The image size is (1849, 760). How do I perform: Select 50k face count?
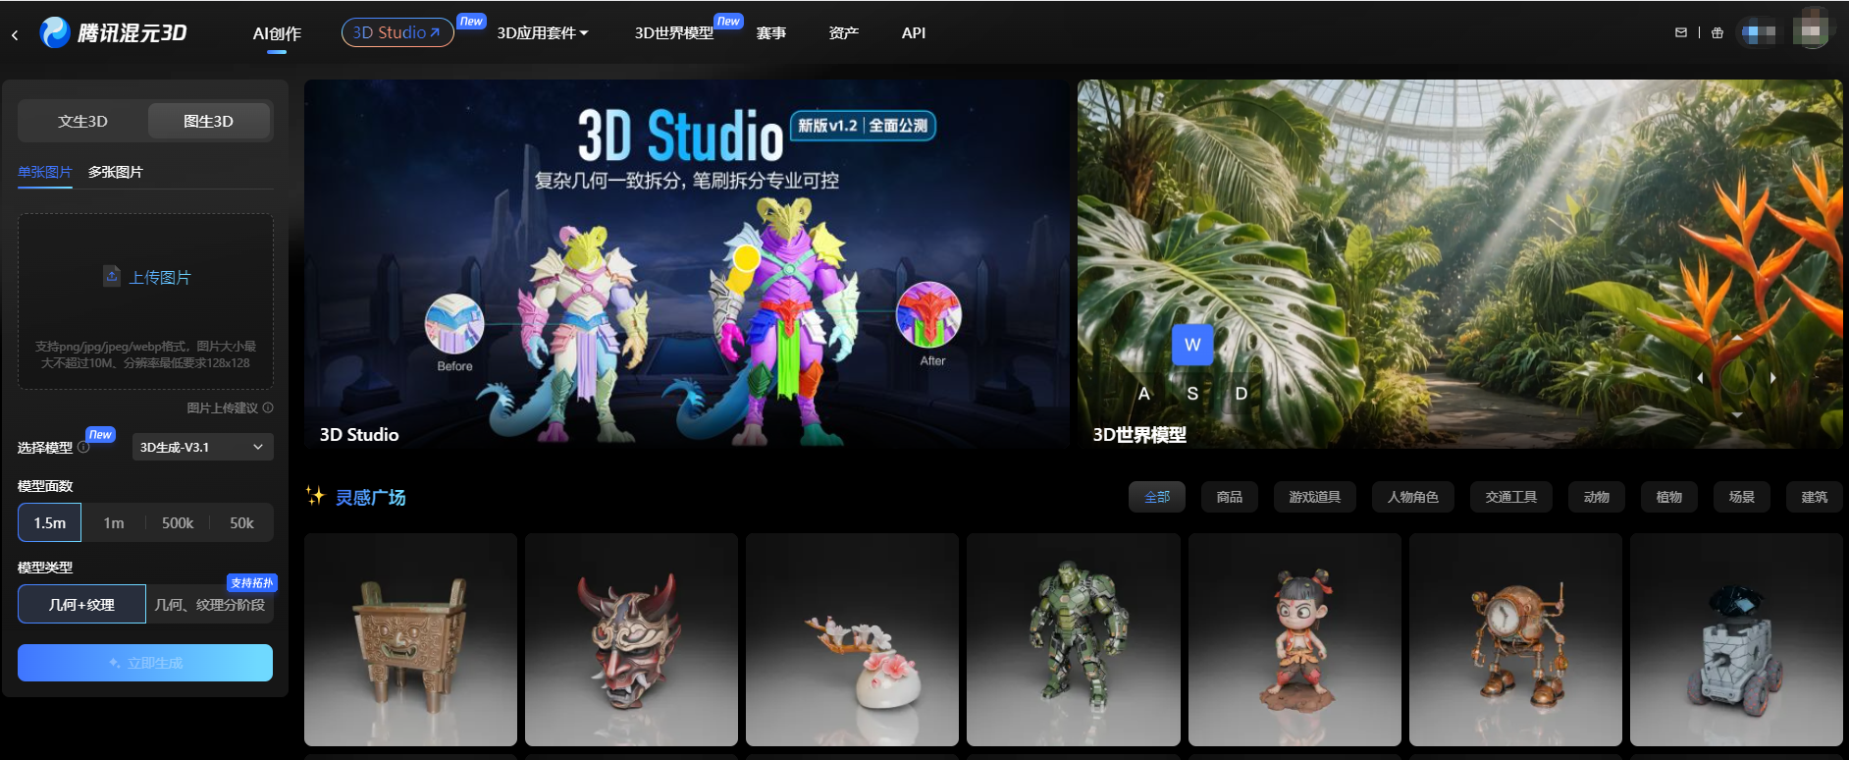pos(241,523)
